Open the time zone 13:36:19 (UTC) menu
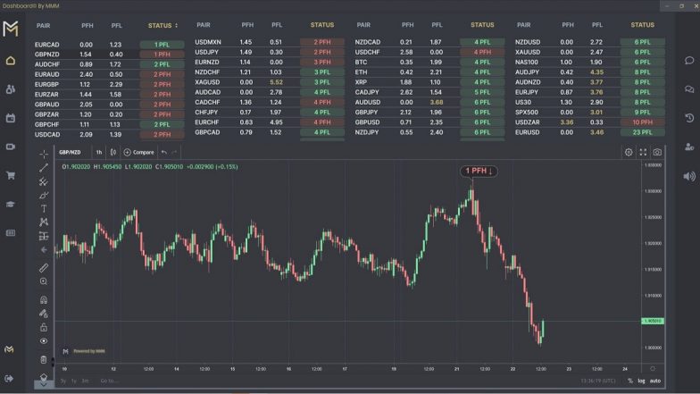The height and width of the screenshot is (394, 700). coord(598,381)
